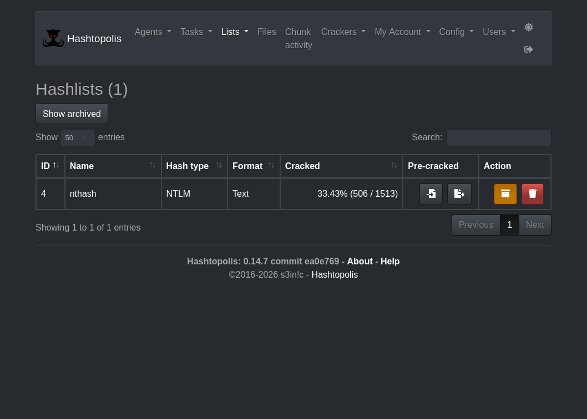This screenshot has width=587, height=419.
Task: Delete the nthash hashlist
Action: [x=532, y=193]
